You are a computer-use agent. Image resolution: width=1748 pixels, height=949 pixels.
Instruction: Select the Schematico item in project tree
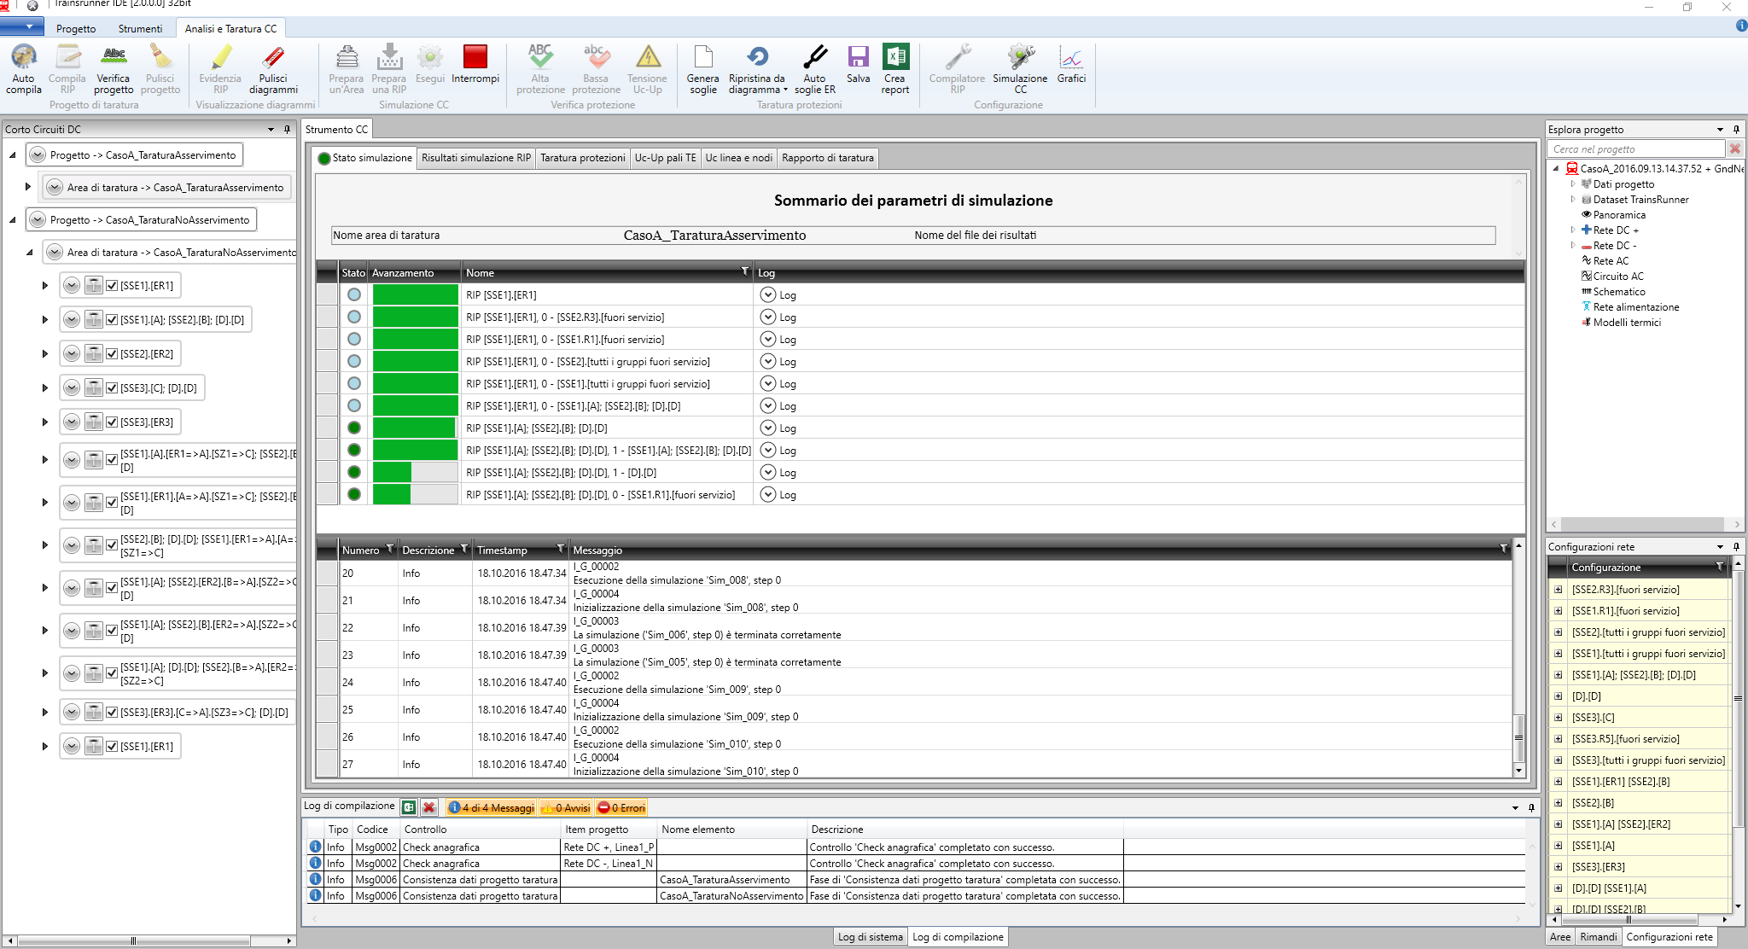pos(1618,292)
